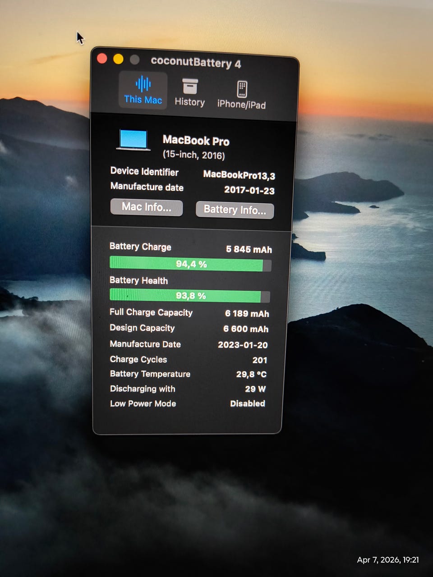Viewport: 433px width, 577px height.
Task: Click the coconutBattery 4 window title
Action: coord(196,62)
